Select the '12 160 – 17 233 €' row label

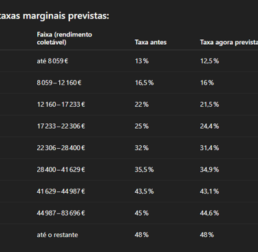61,105
